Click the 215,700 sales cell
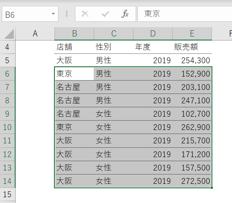The image size is (232, 203). click(192, 141)
